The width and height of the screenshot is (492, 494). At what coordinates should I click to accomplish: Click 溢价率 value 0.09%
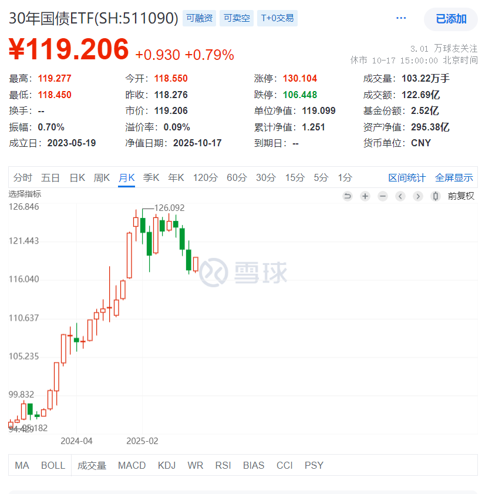tap(177, 127)
